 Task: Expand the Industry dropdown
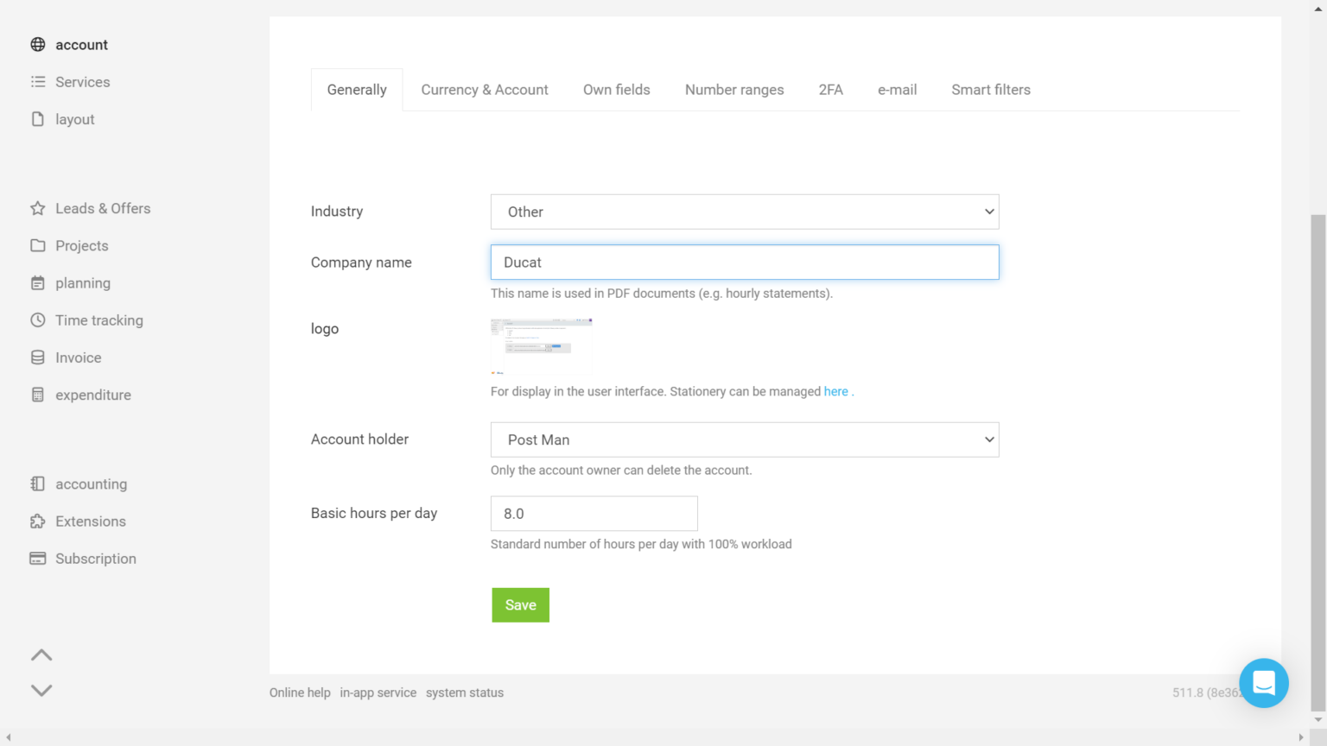click(x=744, y=212)
